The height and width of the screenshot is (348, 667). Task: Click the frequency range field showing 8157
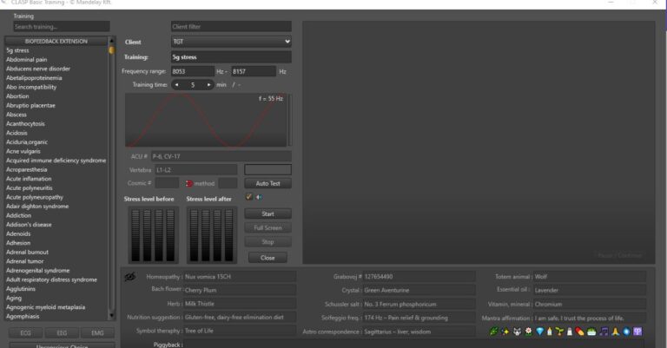tap(254, 71)
